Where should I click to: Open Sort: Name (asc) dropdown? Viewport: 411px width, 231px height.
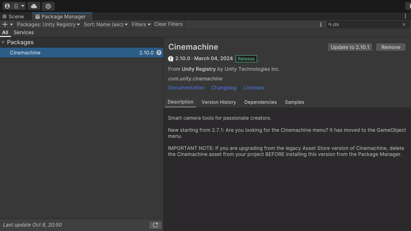click(x=106, y=24)
